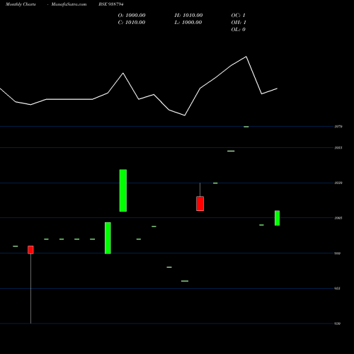This screenshot has width=354, height=354.
Task: Click the MunafaSutra.com label
Action: coord(69,4)
